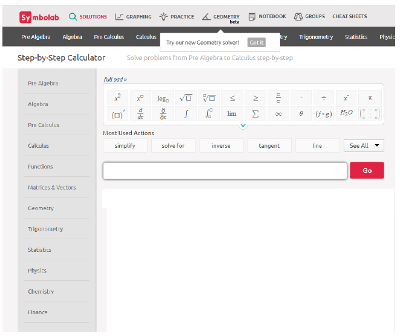Screen dimensions: 400x336
Task: Open Matrices & Vectors in sidebar
Action: [52, 188]
